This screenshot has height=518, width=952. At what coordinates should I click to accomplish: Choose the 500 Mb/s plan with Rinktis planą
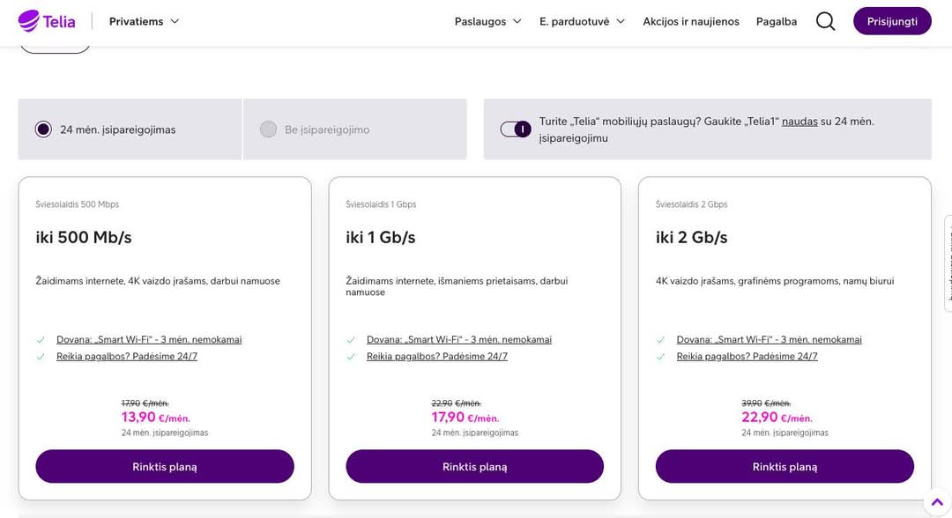165,467
